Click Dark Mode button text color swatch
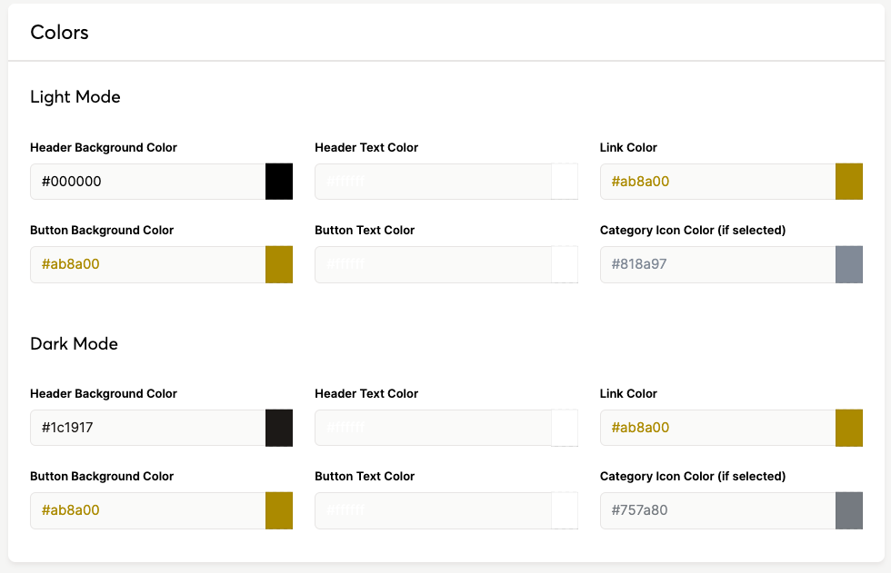Screen dimensions: 891x573 tap(565, 510)
